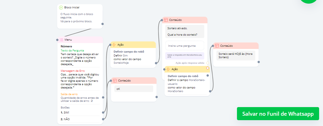The height and width of the screenshot is (126, 323).
Task: Click the Conteúdo icon above 'Sorteio ativado'
Action: [166, 20]
